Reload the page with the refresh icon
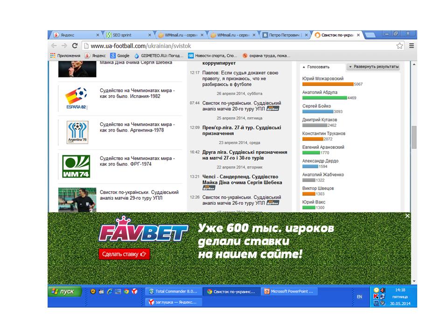The image size is (448, 336). click(x=75, y=46)
